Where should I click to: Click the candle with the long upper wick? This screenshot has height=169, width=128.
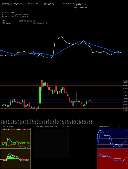(x=77, y=98)
